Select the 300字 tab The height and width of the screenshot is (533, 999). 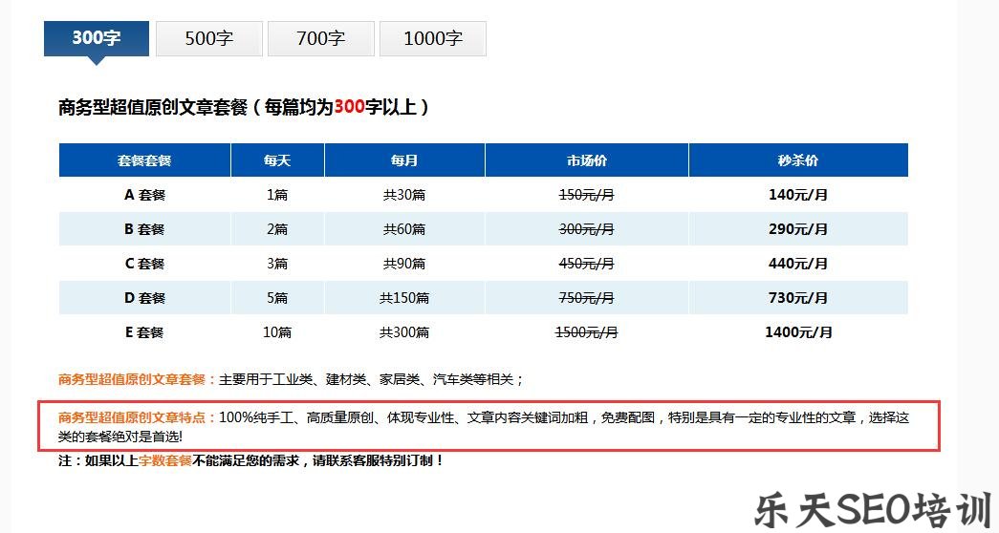(97, 38)
